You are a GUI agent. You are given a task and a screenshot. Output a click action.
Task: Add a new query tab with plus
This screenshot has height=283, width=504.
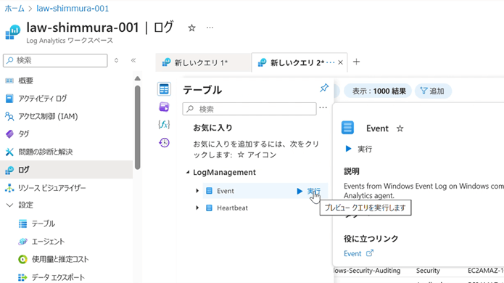356,62
